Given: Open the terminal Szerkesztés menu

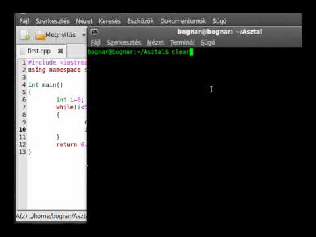Looking at the screenshot, I should 124,43.
